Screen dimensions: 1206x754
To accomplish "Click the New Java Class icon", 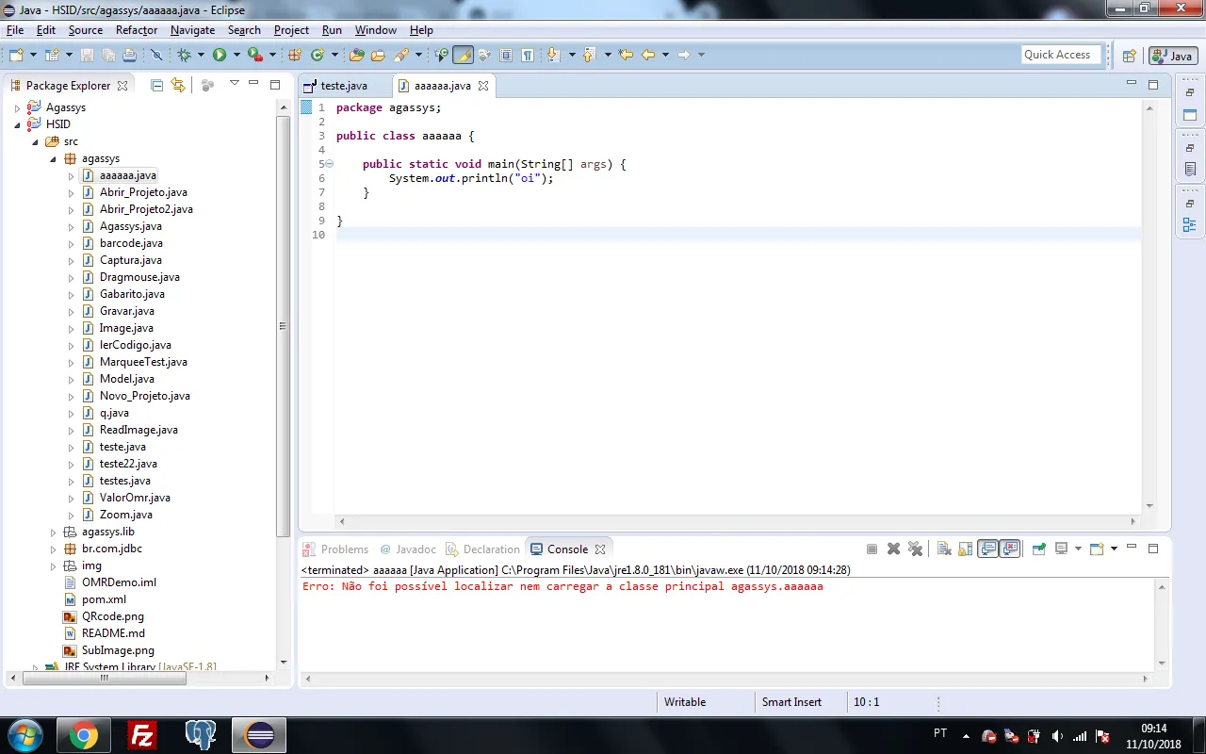I will click(318, 56).
